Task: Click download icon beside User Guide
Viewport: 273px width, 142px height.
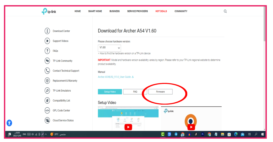Action: coord(133,77)
